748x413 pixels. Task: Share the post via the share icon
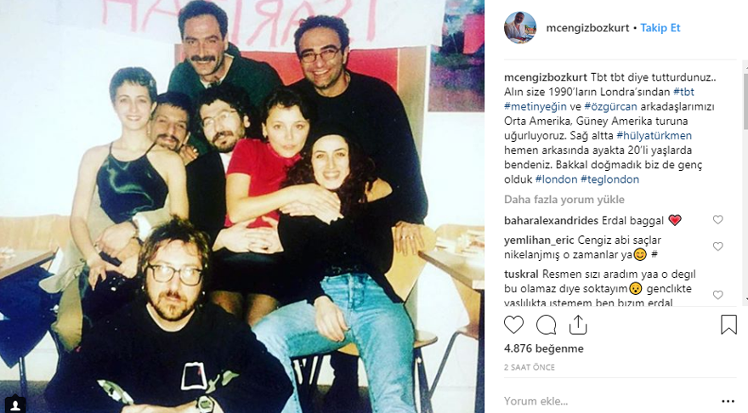(x=578, y=325)
